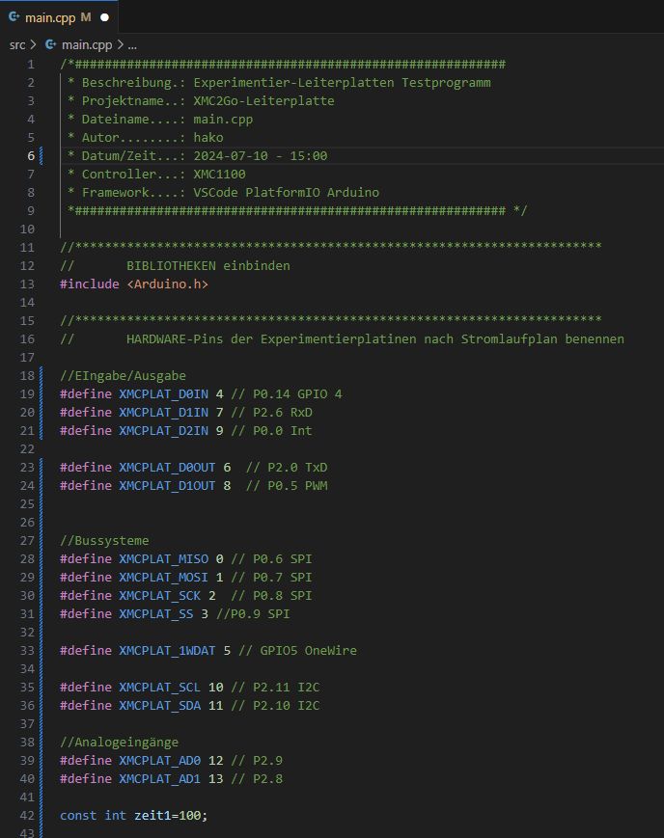The height and width of the screenshot is (838, 664).
Task: Click the git change marker beside line 6
Action: [41, 156]
